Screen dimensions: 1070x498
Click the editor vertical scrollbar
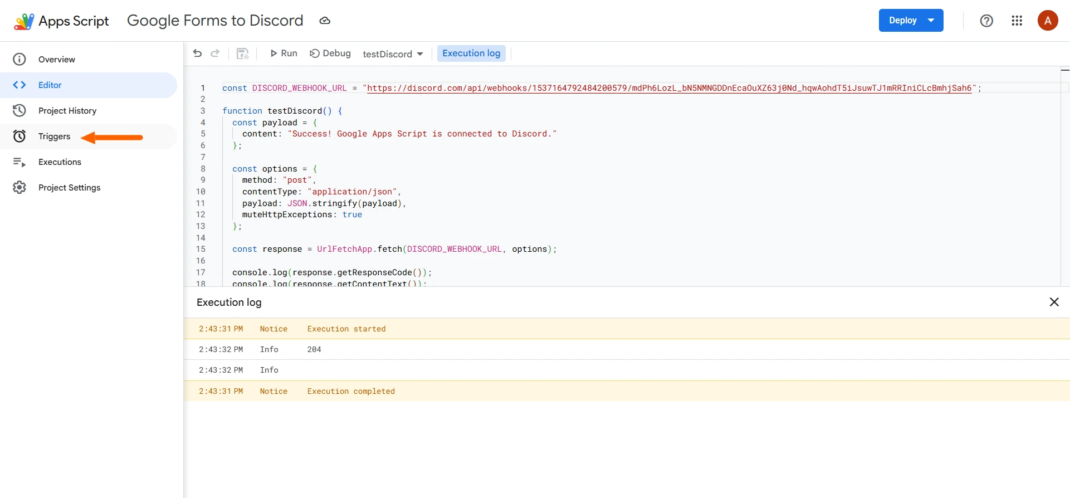coord(1065,177)
